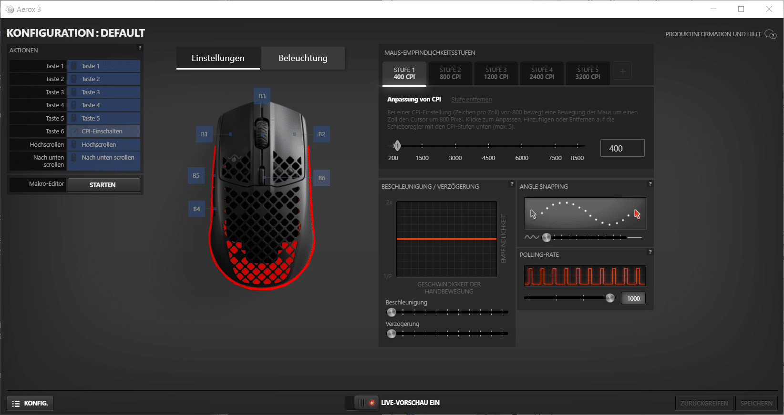
Task: Toggle the Live-Vorschau switch
Action: pos(362,403)
